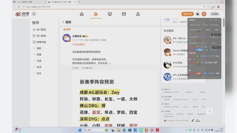Open XYG秀豆 recommended profile
The height and width of the screenshot is (133, 237).
click(x=177, y=63)
